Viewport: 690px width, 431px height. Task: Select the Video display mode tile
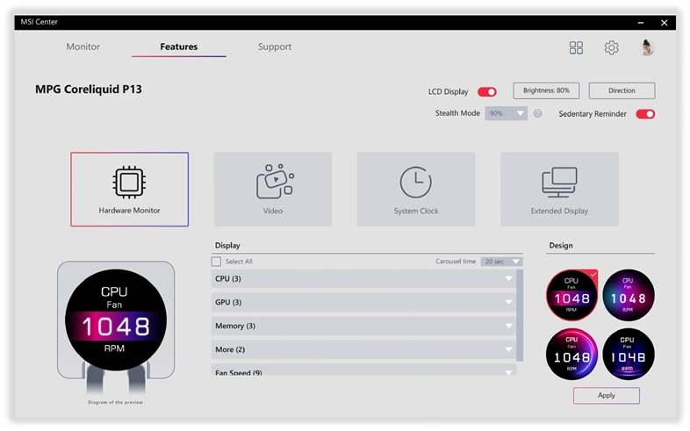point(273,190)
